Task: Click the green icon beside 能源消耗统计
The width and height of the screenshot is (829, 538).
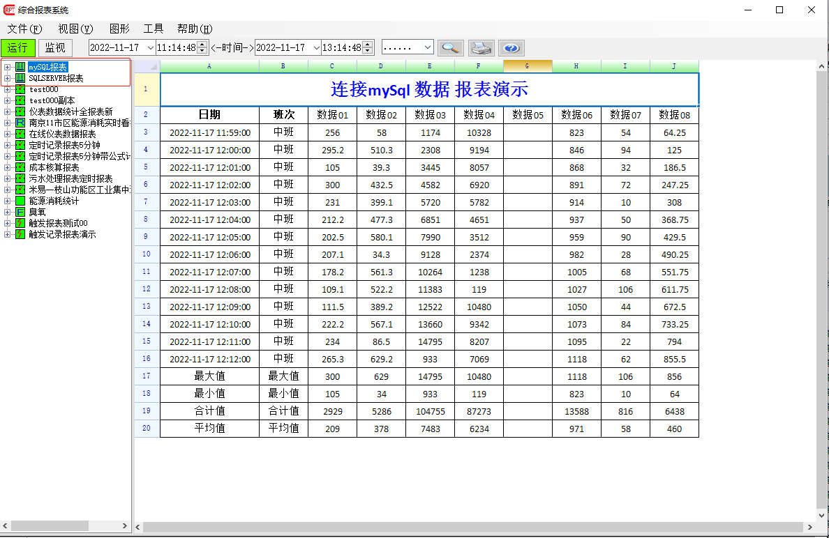Action: [20, 201]
